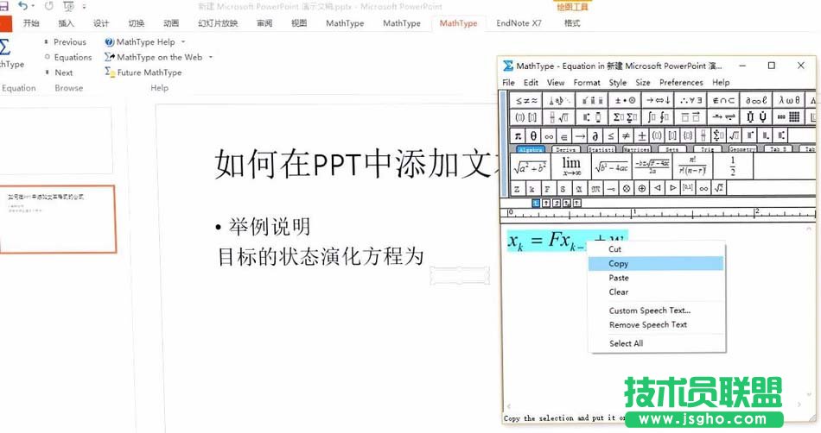
Task: Open the EndNote X7 ribbon tab
Action: [519, 23]
